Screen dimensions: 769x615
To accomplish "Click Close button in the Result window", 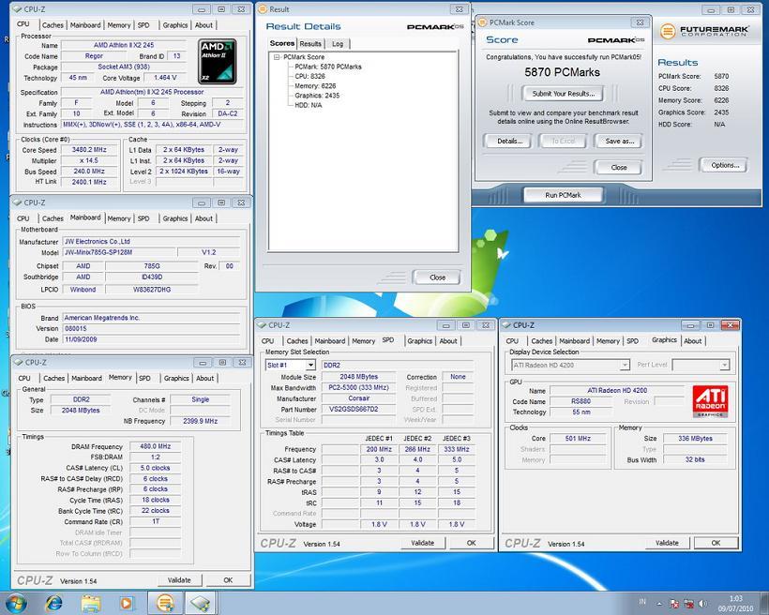I will click(x=437, y=277).
